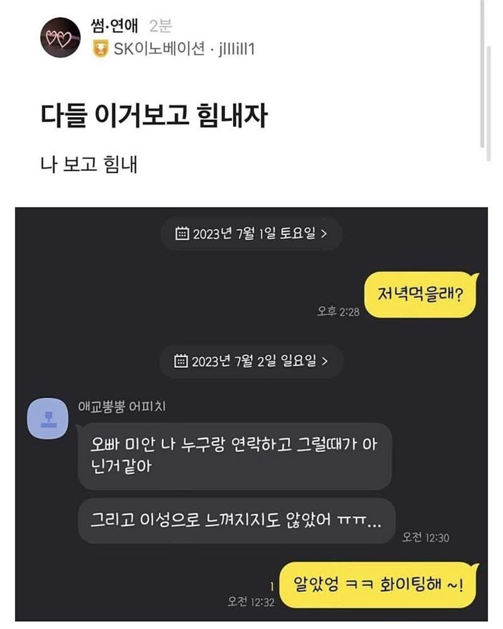Viewport: 503px width, 629px height.
Task: Open 애교뿜뿜 어피치 default profile picture
Action: [x=48, y=418]
